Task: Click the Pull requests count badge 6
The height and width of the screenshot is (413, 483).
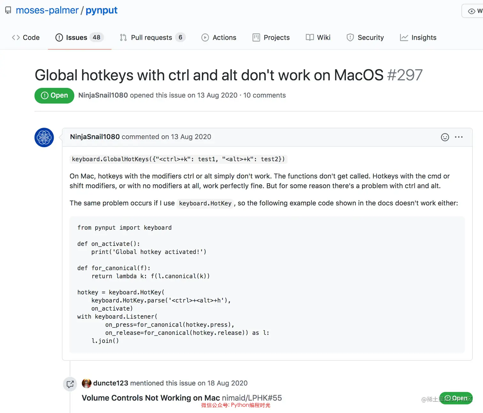Action: click(x=180, y=37)
